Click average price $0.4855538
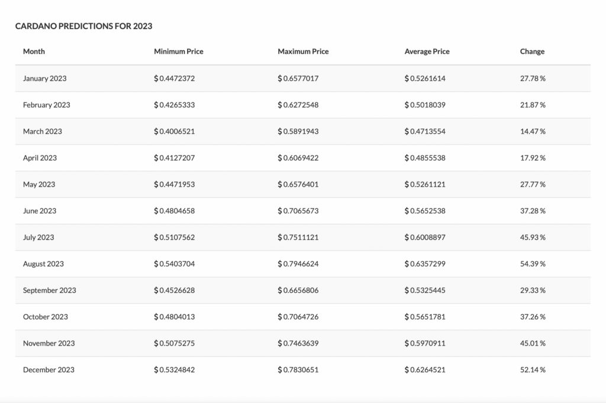The image size is (606, 403). tap(425, 158)
